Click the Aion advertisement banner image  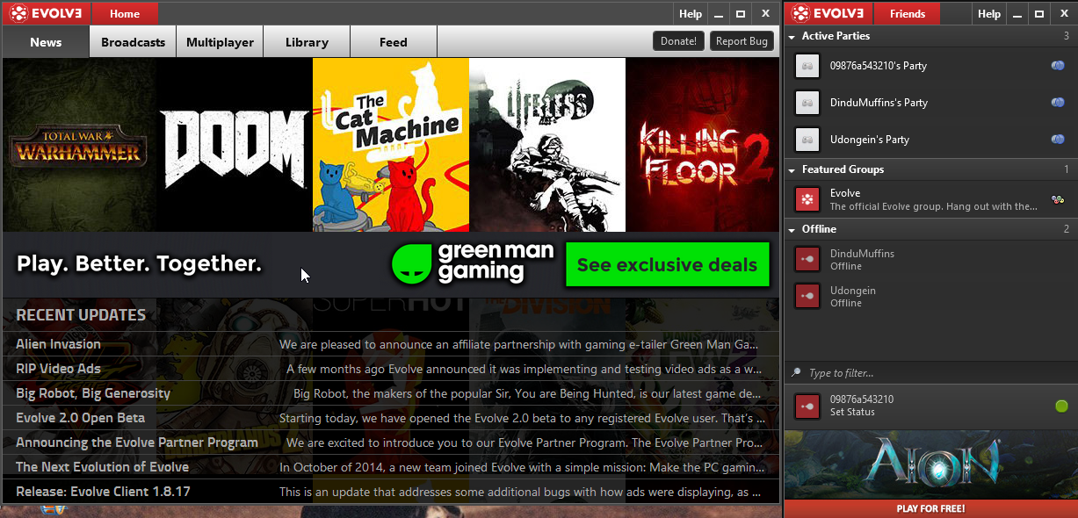(930, 465)
